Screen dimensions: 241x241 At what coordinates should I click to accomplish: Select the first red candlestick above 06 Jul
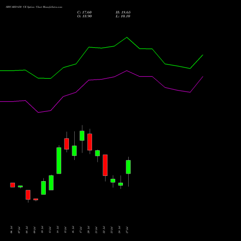[13, 185]
